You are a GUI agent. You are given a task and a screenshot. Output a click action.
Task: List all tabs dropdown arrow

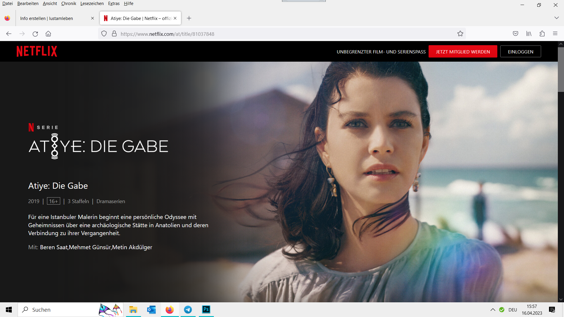[557, 18]
